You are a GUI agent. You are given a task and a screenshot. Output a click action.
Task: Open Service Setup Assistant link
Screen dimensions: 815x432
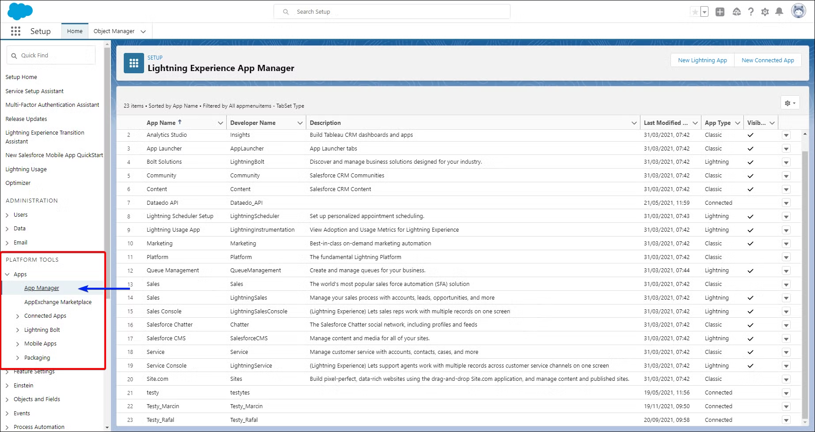click(x=34, y=91)
